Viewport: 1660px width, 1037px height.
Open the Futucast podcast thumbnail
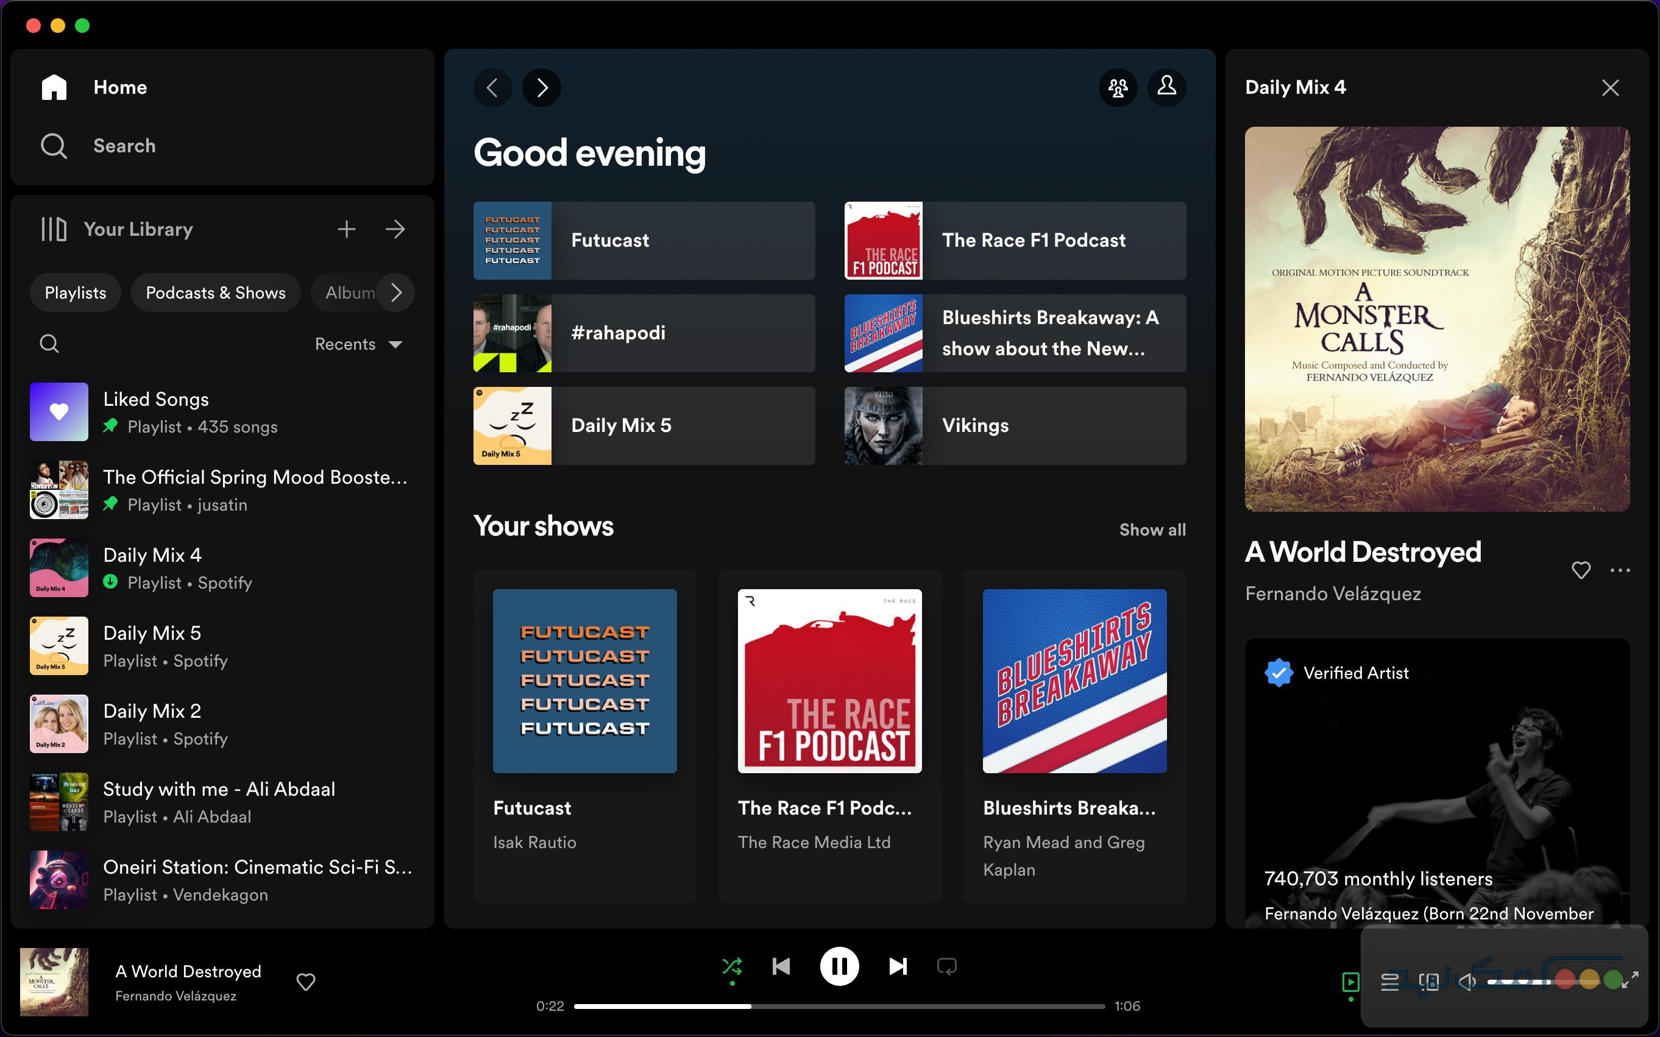(584, 681)
